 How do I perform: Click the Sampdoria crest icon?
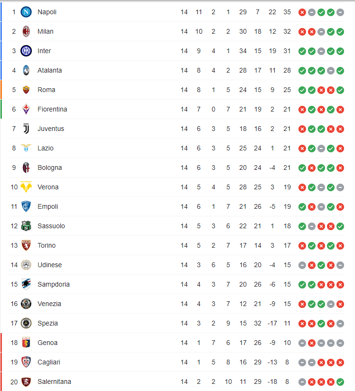point(26,284)
